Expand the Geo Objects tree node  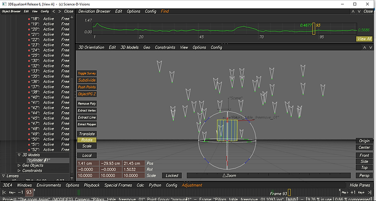[x=19, y=166]
